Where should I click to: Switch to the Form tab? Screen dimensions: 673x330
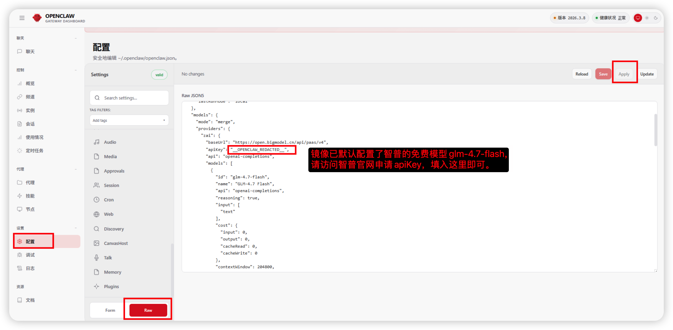(x=110, y=310)
